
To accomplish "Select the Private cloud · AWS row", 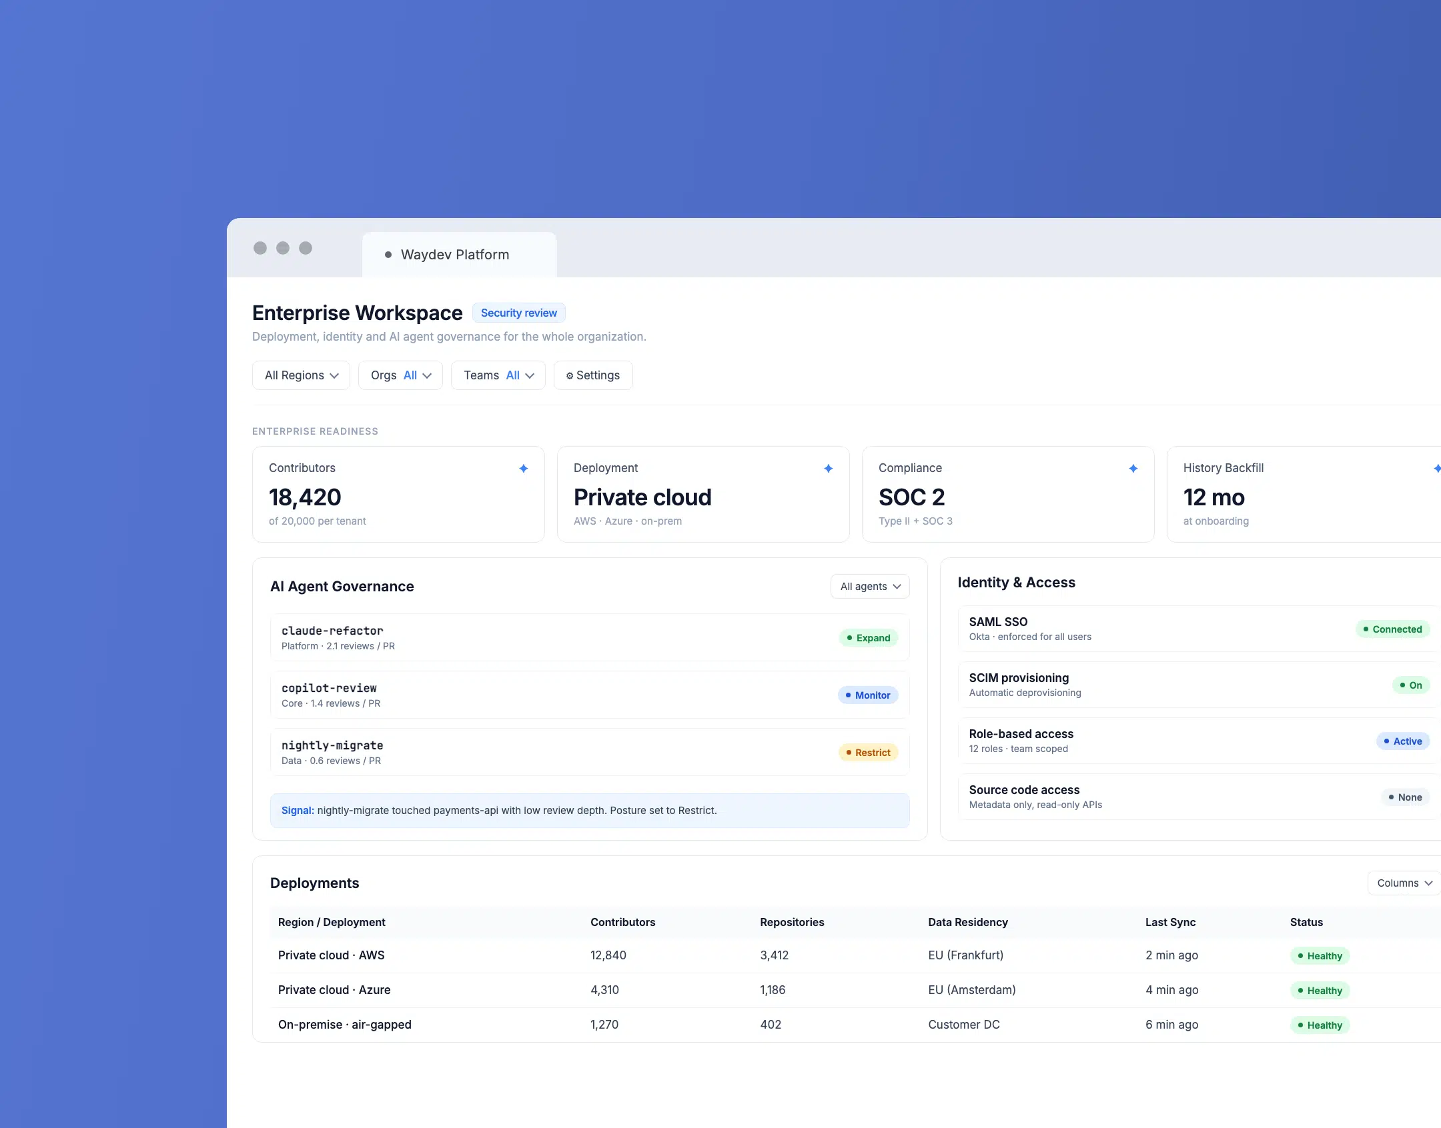I will pyautogui.click(x=855, y=955).
